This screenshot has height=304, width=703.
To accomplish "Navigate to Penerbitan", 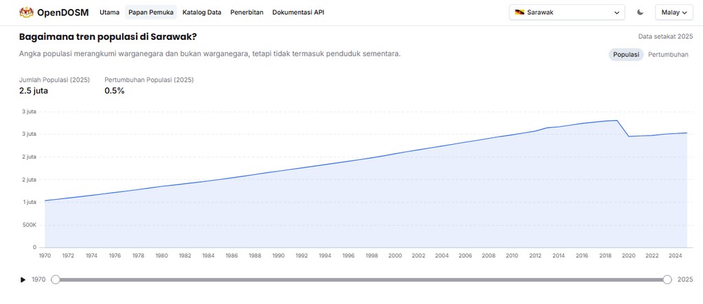I will pyautogui.click(x=247, y=12).
